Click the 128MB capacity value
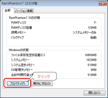Viewport: 108px width, 98px height. [92, 28]
